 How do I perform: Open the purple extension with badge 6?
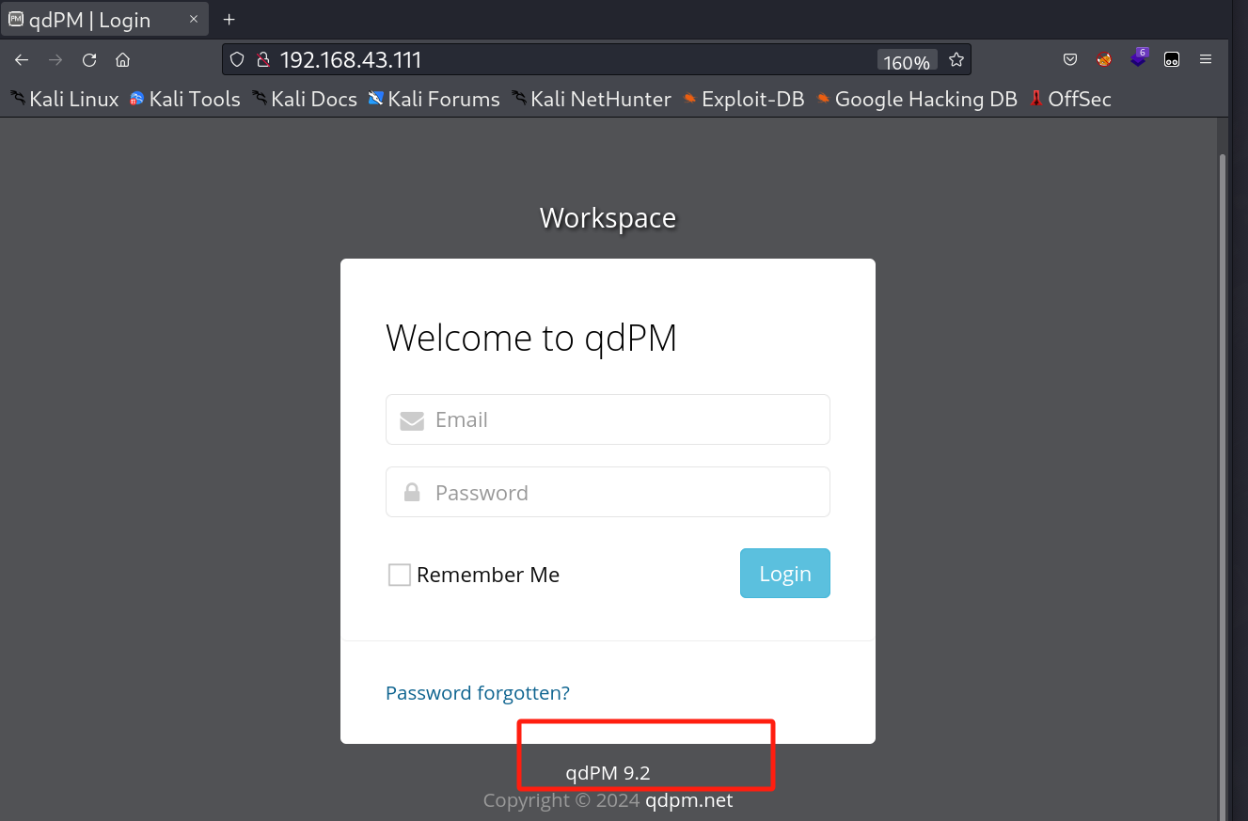click(1138, 57)
